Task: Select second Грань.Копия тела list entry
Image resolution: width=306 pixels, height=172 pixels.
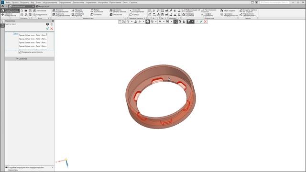Action: (x=33, y=39)
